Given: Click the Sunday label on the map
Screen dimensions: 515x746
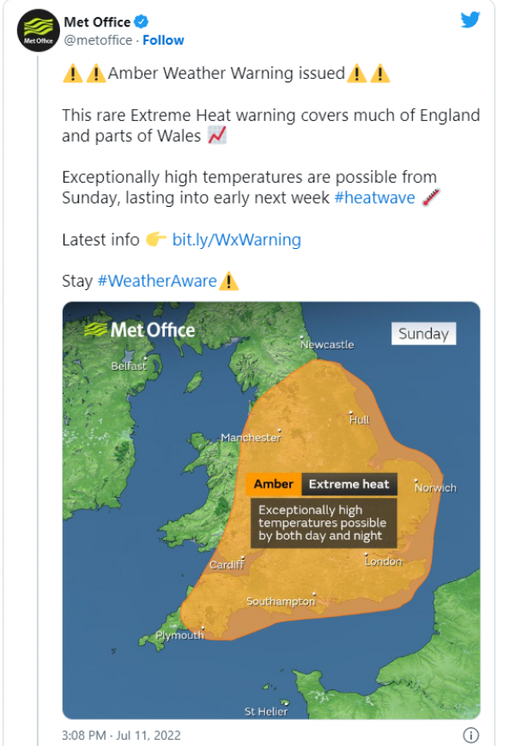Looking at the screenshot, I should pyautogui.click(x=423, y=333).
